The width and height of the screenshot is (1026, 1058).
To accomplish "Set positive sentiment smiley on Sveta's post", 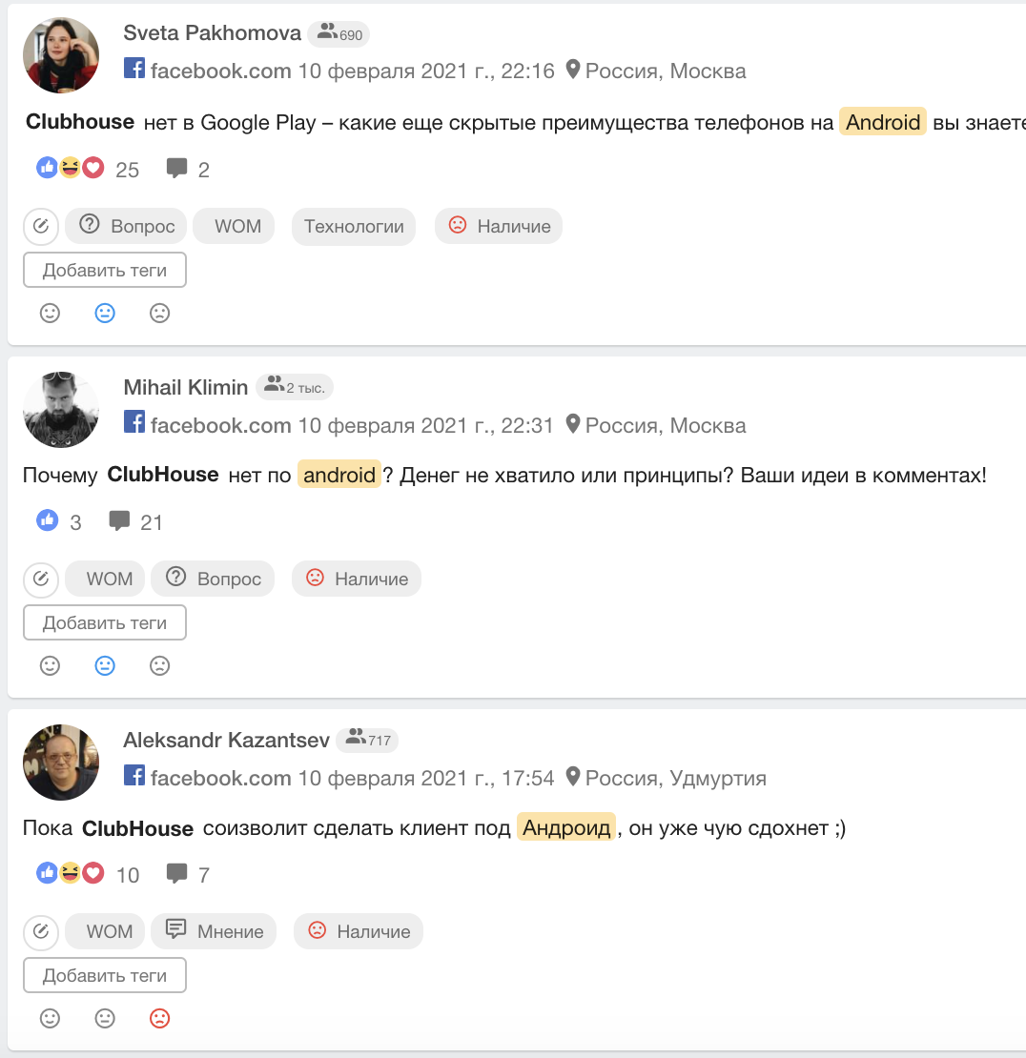I will point(50,313).
